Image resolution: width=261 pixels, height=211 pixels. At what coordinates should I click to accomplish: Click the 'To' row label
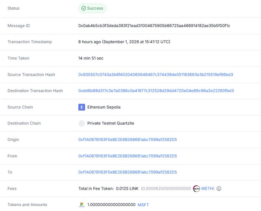coord(10,172)
